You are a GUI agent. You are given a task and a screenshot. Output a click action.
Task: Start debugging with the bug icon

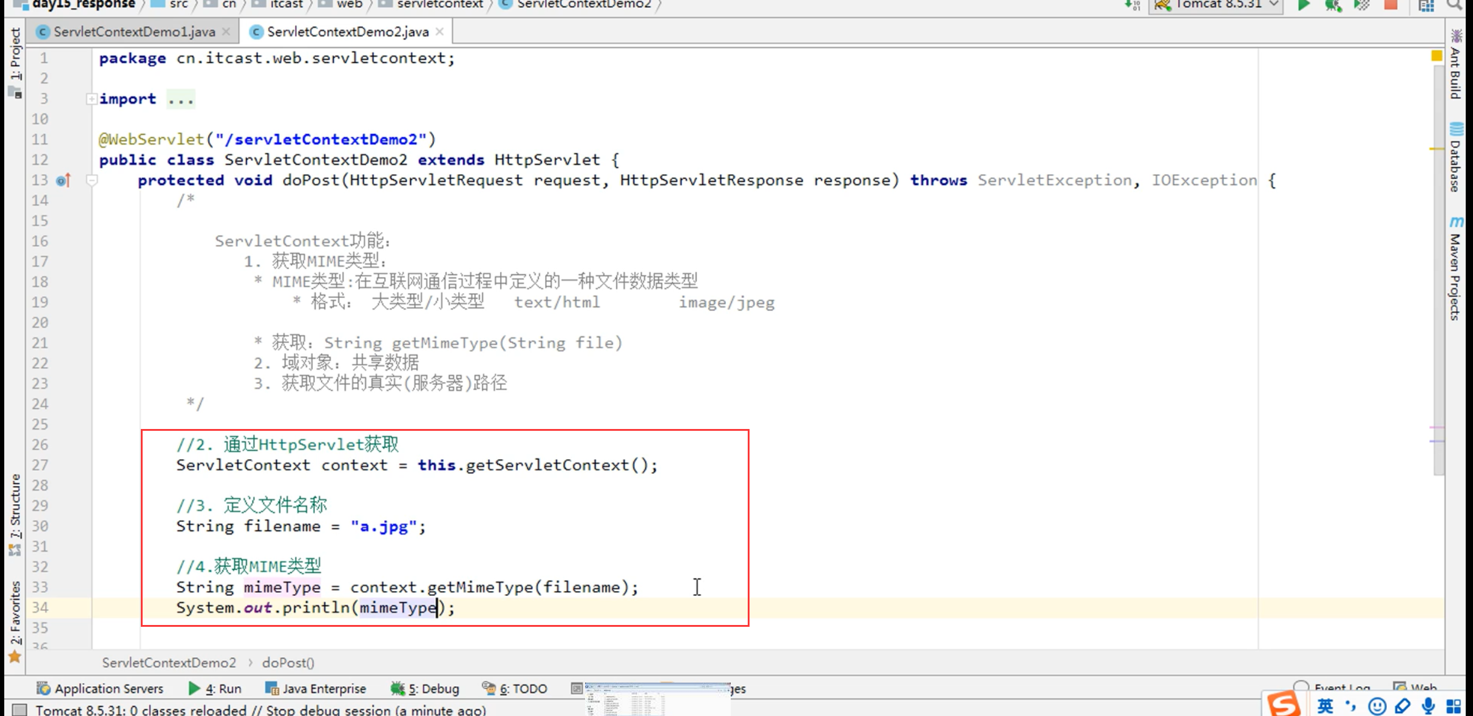coord(1332,5)
